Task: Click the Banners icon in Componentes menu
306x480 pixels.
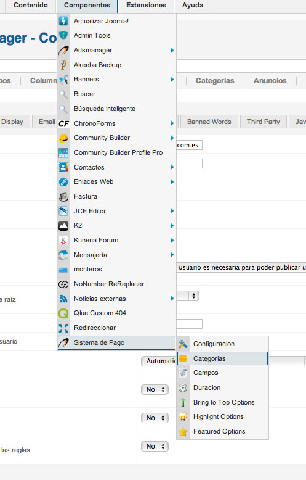Action: (63, 80)
